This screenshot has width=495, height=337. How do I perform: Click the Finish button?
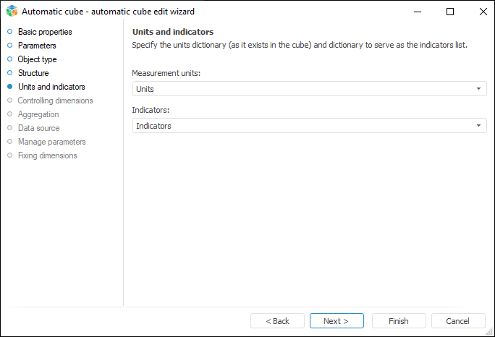pyautogui.click(x=399, y=321)
